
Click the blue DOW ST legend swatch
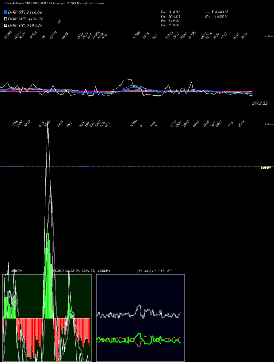click(5, 12)
